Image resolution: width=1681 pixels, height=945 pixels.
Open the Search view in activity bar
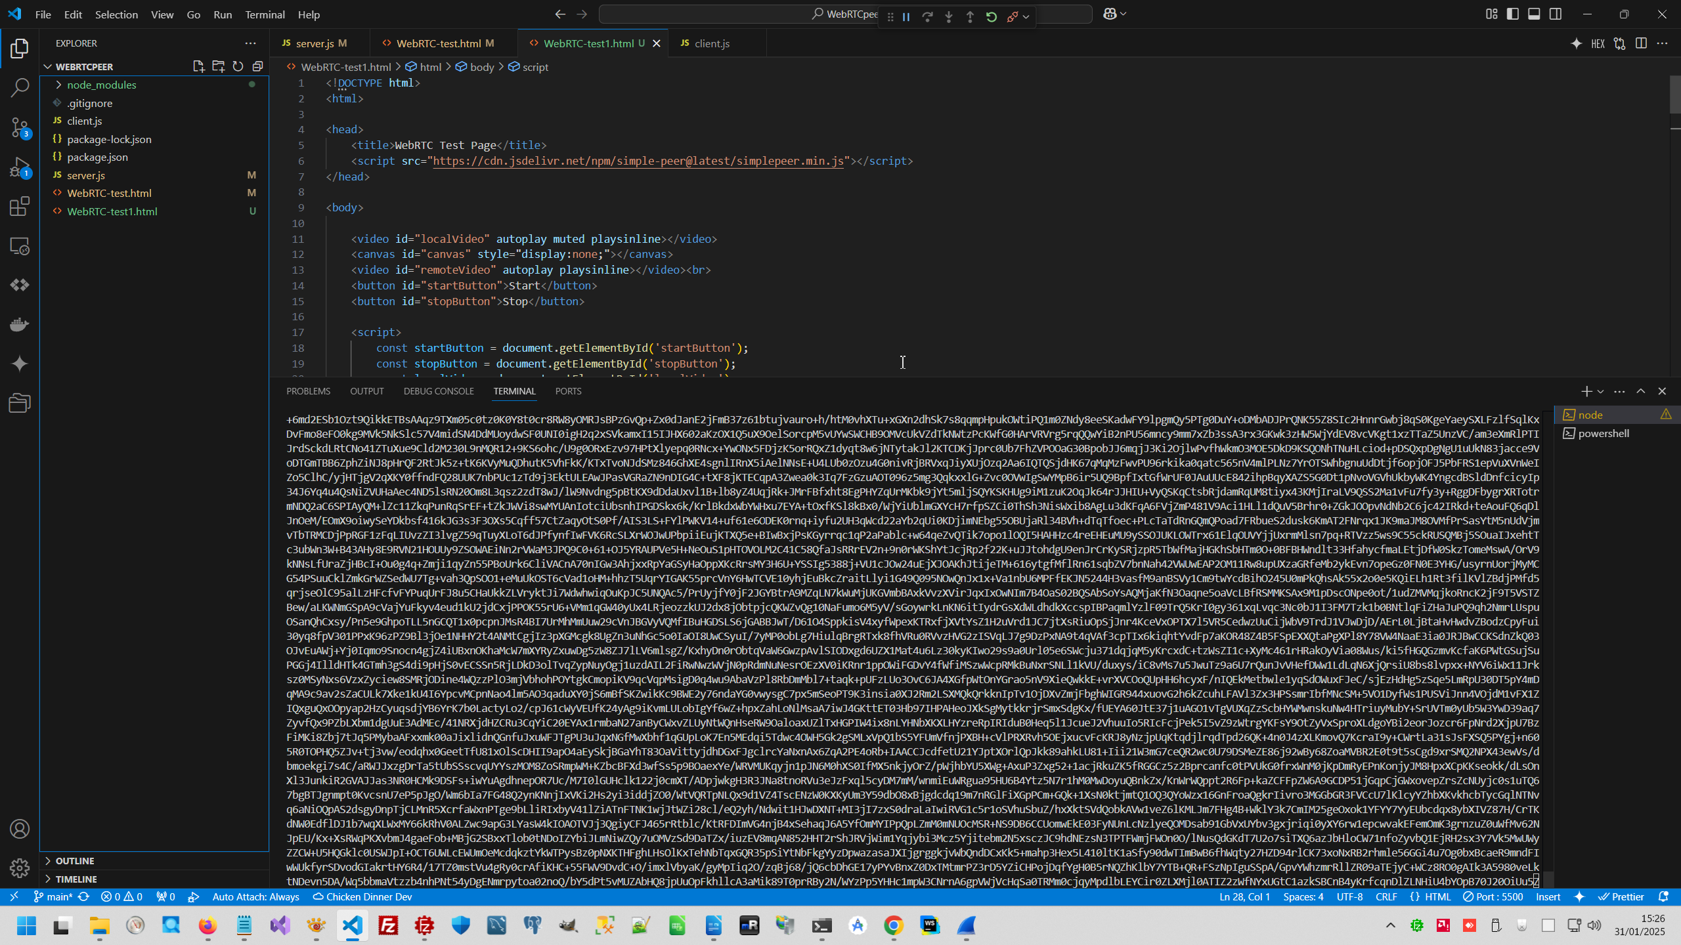click(x=20, y=87)
